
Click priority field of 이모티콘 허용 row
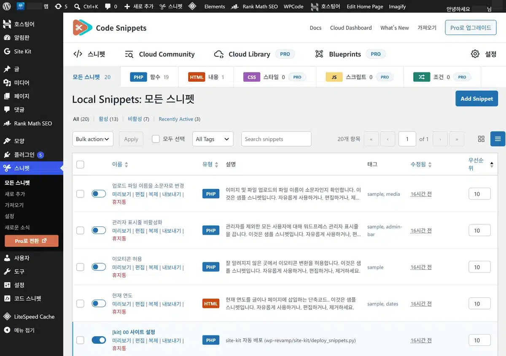click(x=479, y=267)
